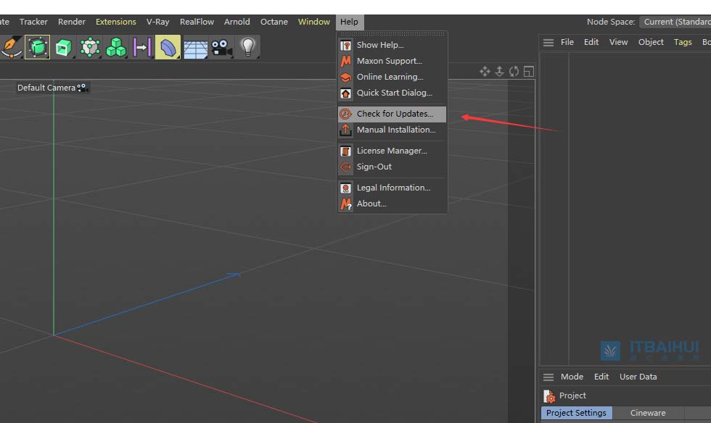Click the highlighted Bend deformer icon
This screenshot has width=711, height=423.
click(168, 47)
